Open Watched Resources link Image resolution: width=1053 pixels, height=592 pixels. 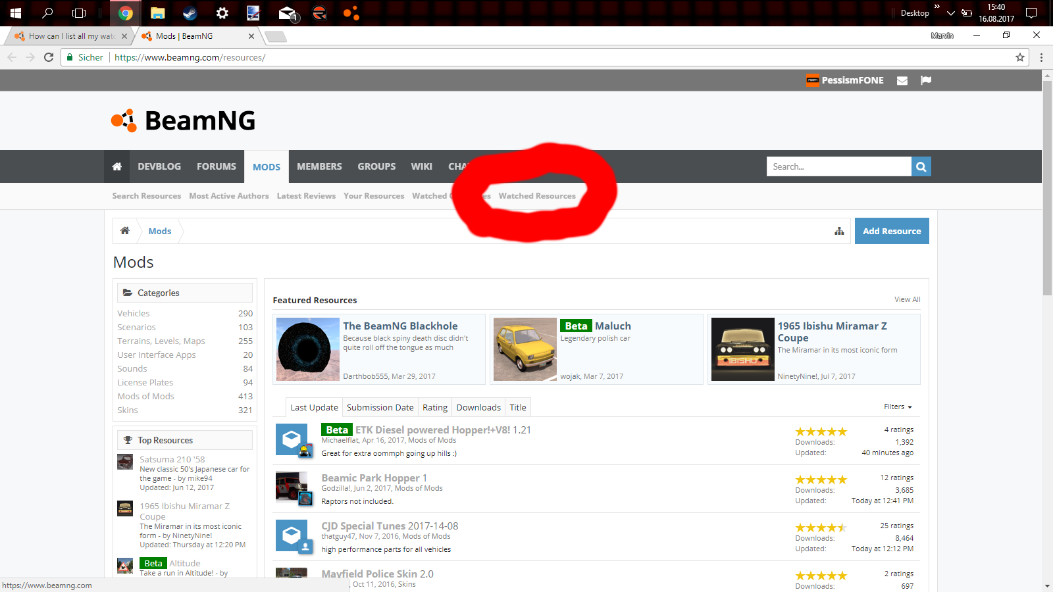(537, 196)
